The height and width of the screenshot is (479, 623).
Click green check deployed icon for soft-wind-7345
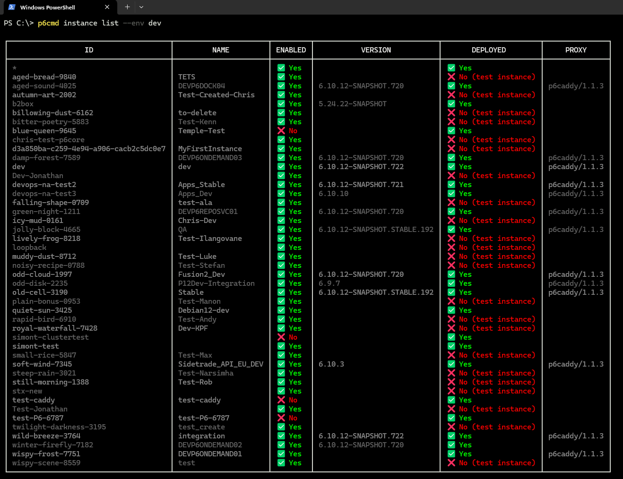[x=451, y=364]
